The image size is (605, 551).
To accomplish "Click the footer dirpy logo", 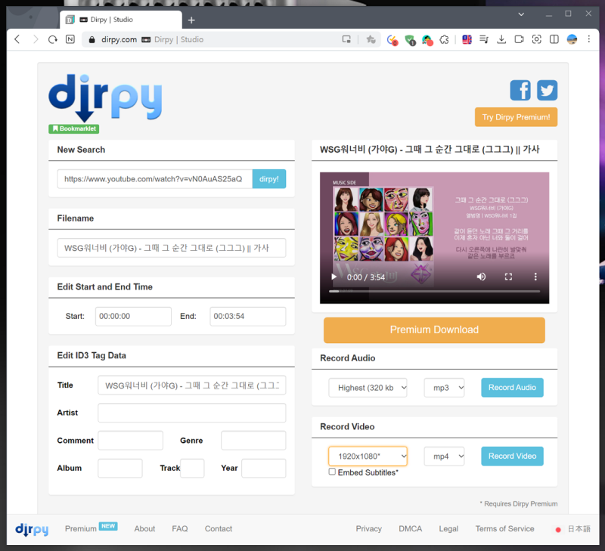I will 32,529.
